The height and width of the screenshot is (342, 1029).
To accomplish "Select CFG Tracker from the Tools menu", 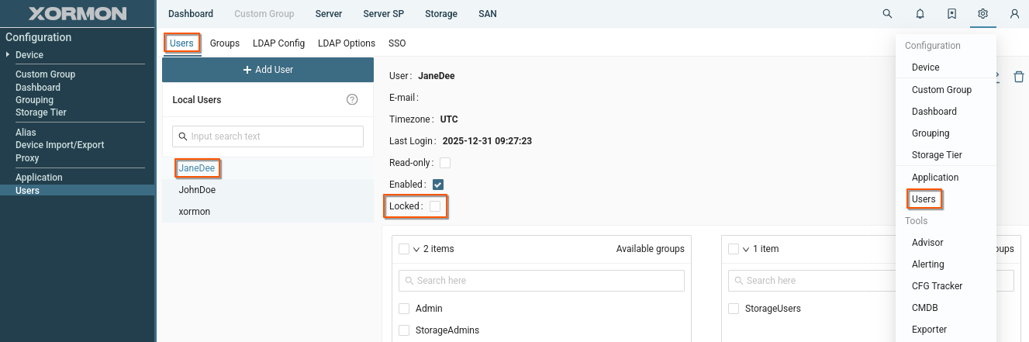I will [937, 286].
